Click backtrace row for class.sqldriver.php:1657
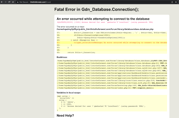The height and width of the screenshot is (118, 179). pos(112,68)
